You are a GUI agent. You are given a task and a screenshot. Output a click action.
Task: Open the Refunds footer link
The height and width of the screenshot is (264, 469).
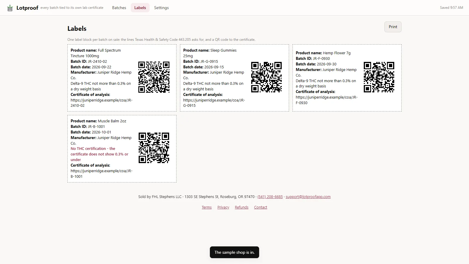click(242, 207)
